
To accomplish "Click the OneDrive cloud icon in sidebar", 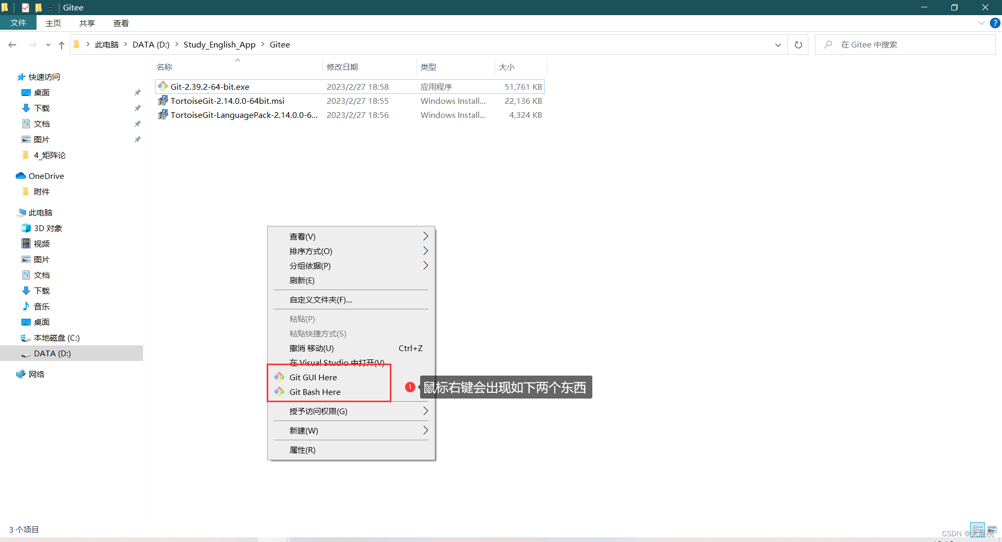I will click(x=21, y=176).
